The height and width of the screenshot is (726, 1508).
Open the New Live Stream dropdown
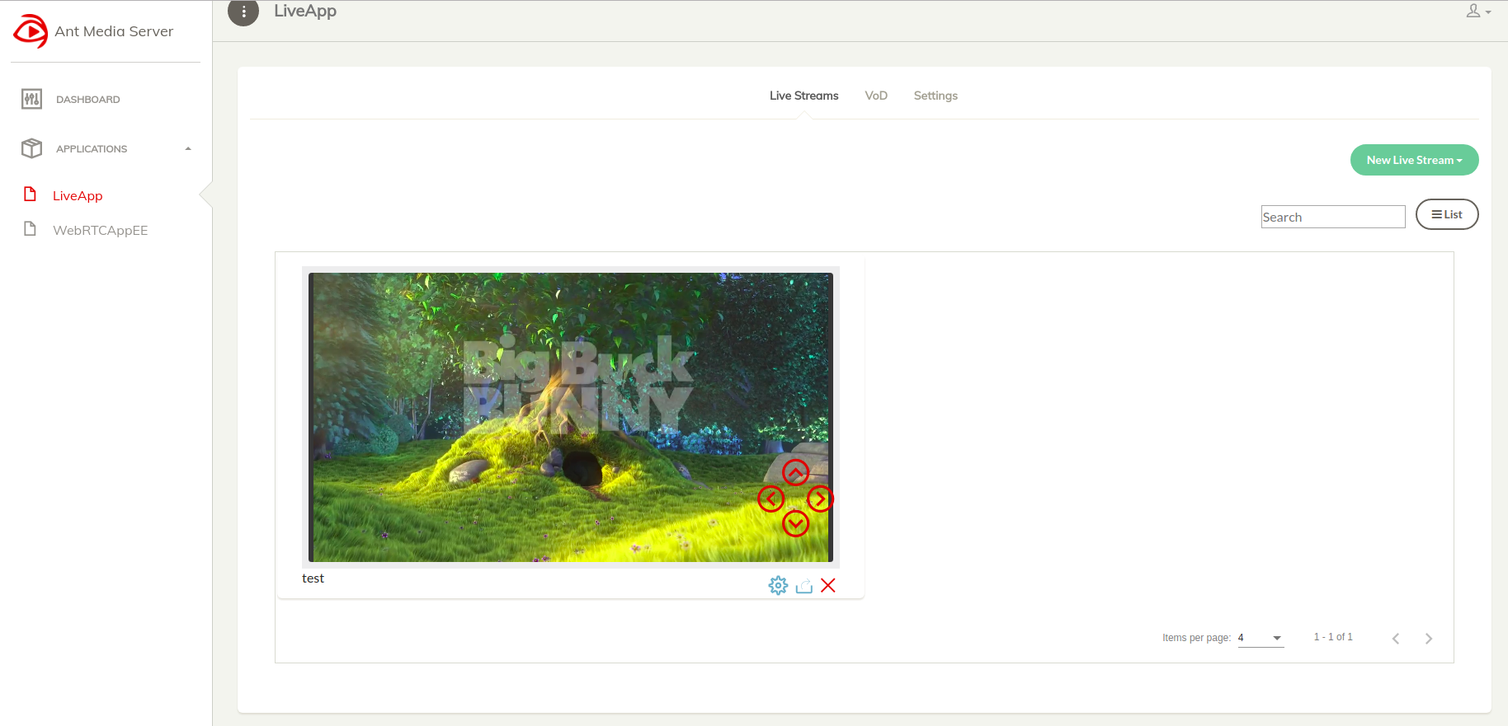coord(1414,160)
